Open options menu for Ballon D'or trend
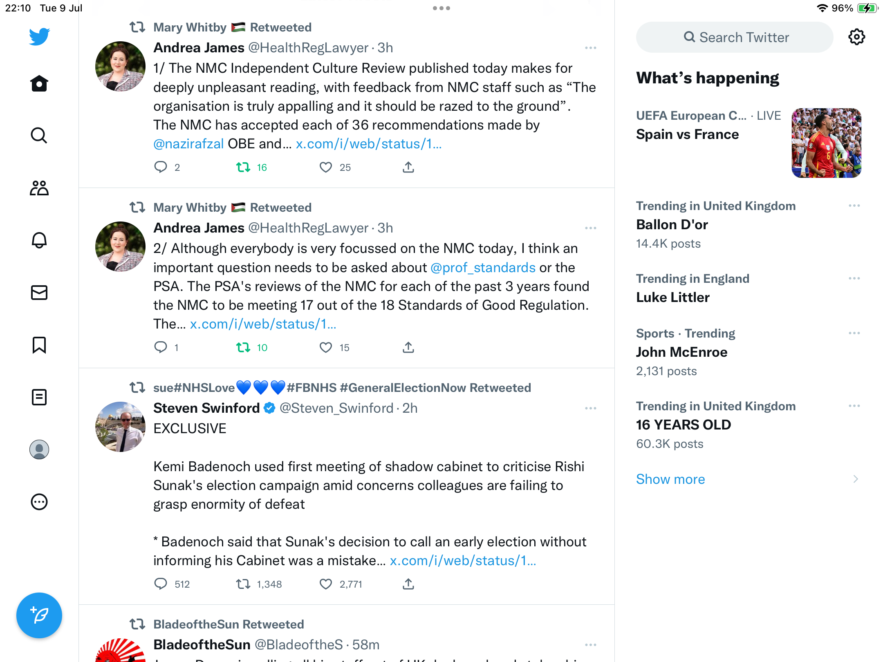The height and width of the screenshot is (662, 883). (x=854, y=206)
